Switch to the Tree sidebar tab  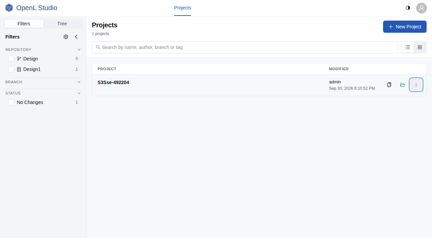[62, 24]
